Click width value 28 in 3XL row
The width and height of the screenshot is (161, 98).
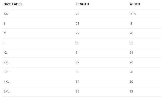click(131, 72)
